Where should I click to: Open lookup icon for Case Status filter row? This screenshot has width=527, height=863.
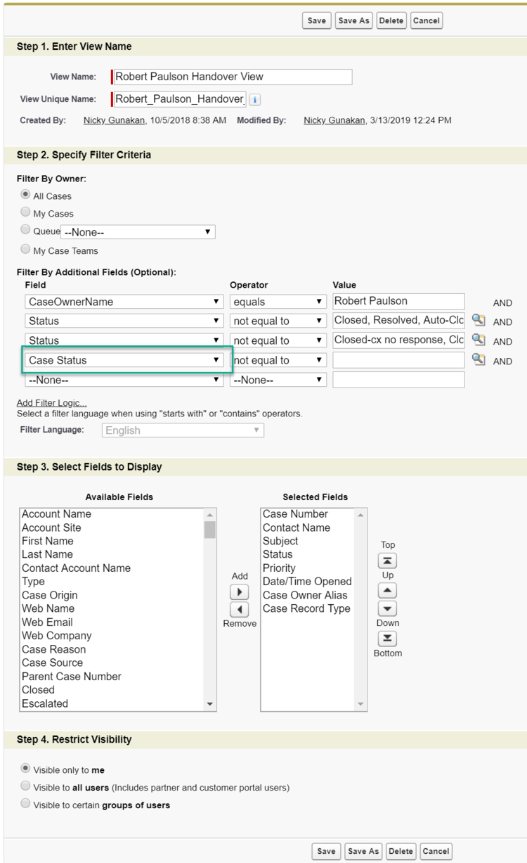478,359
